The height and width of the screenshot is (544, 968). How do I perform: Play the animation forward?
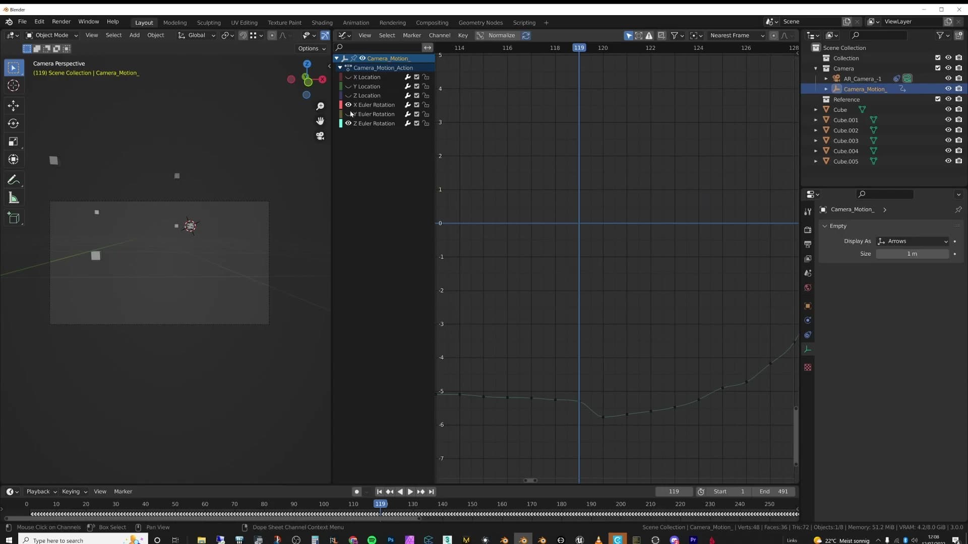(410, 492)
